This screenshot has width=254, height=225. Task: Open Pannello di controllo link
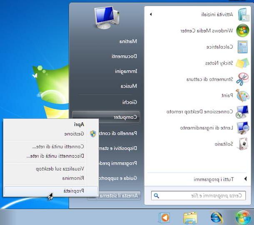click(118, 133)
